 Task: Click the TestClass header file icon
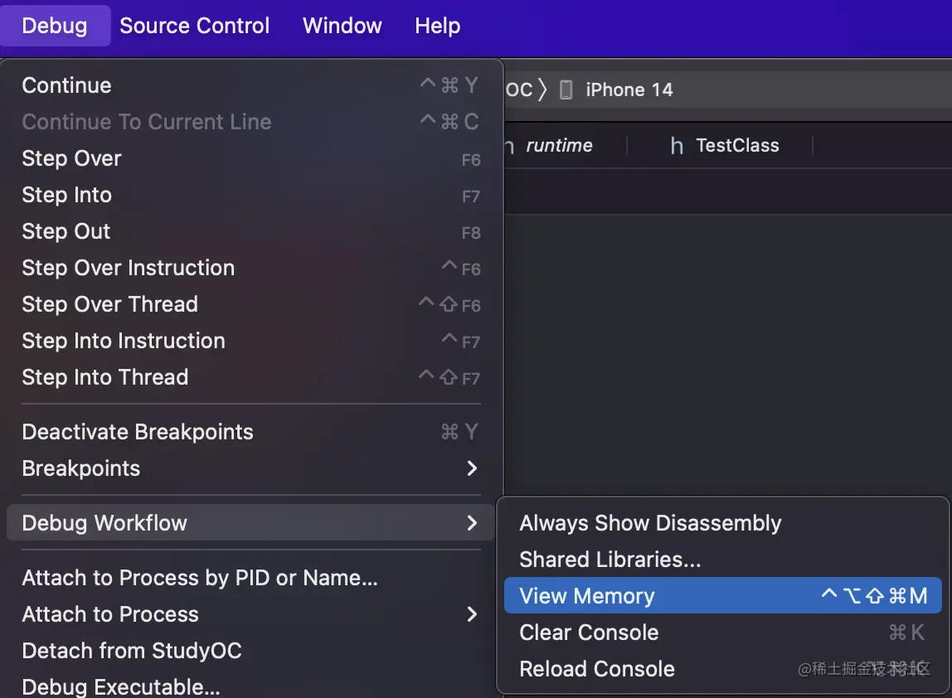[677, 146]
